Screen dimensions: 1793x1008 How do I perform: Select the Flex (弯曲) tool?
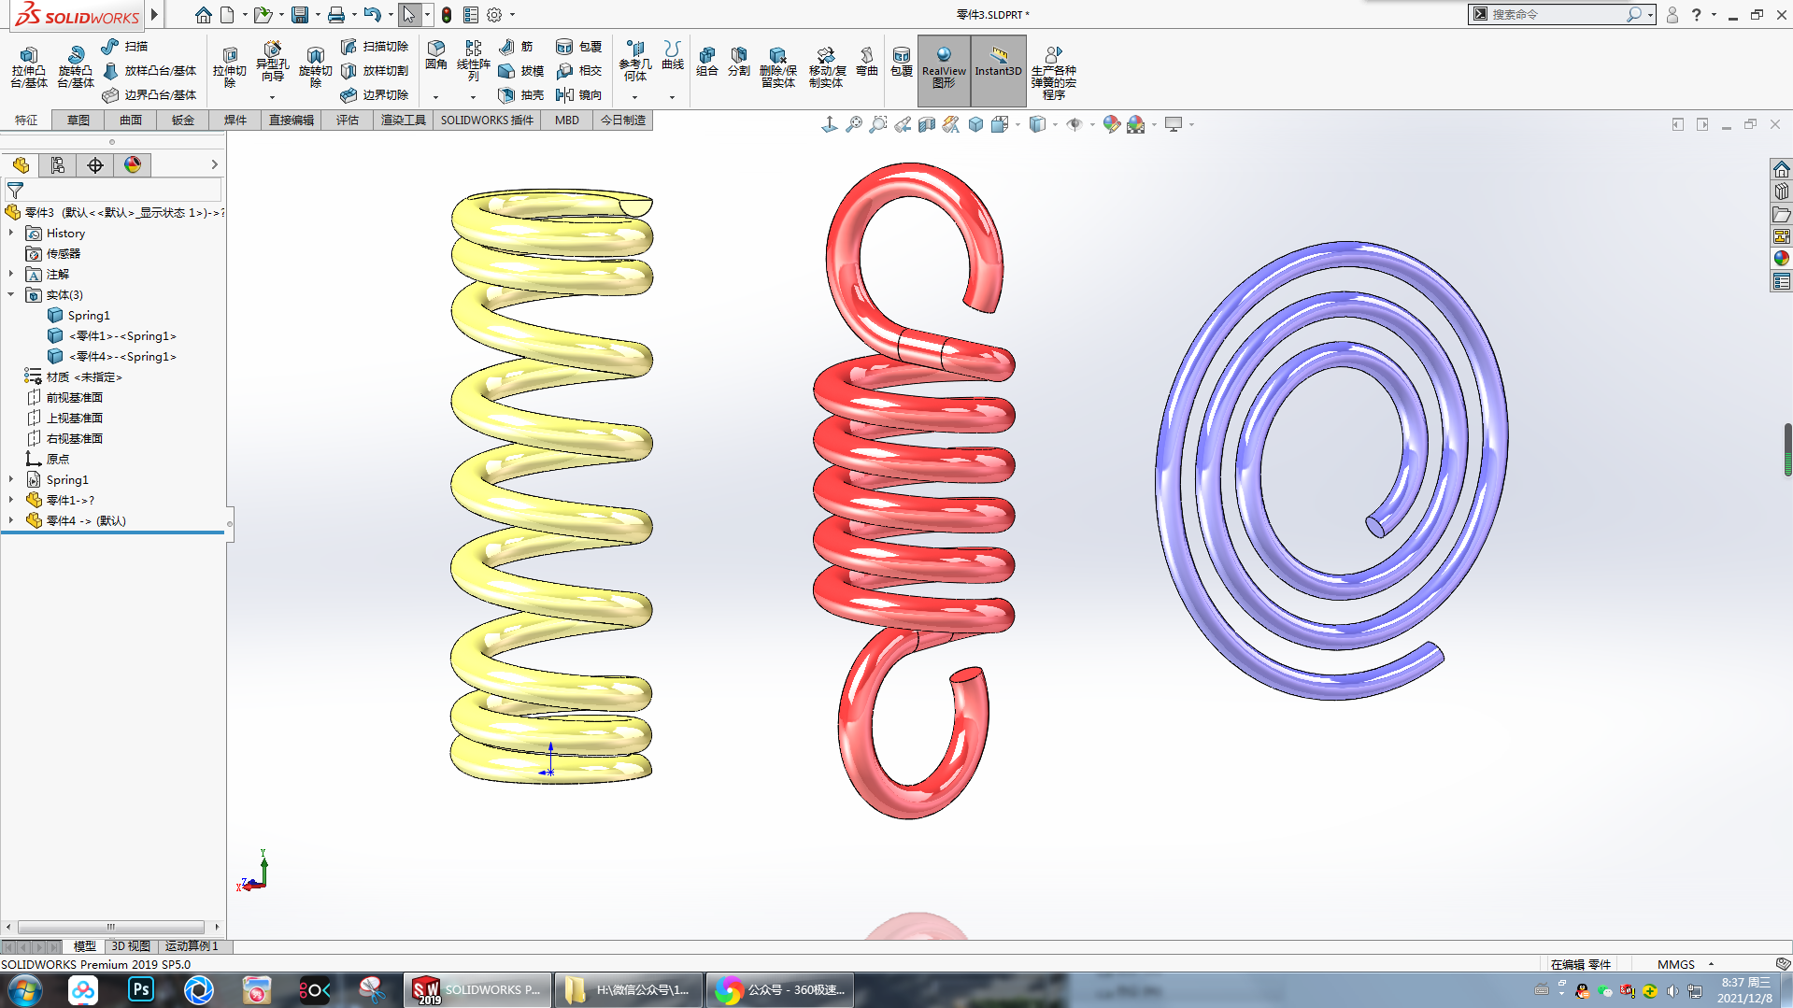867,62
